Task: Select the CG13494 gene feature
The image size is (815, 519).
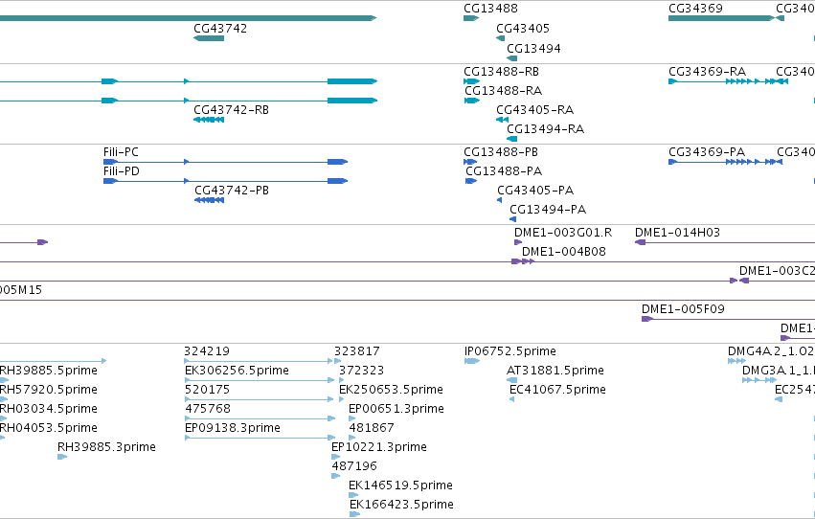Action: pos(512,58)
